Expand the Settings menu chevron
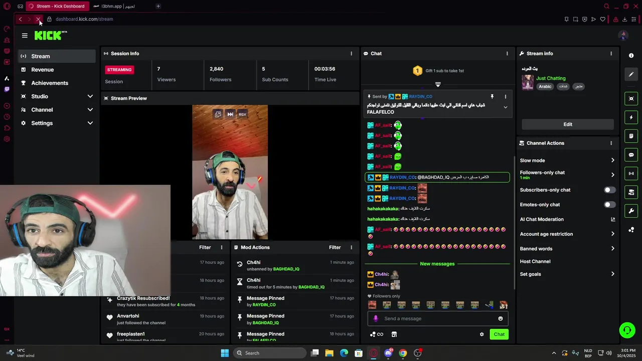The width and height of the screenshot is (642, 361). click(x=90, y=123)
